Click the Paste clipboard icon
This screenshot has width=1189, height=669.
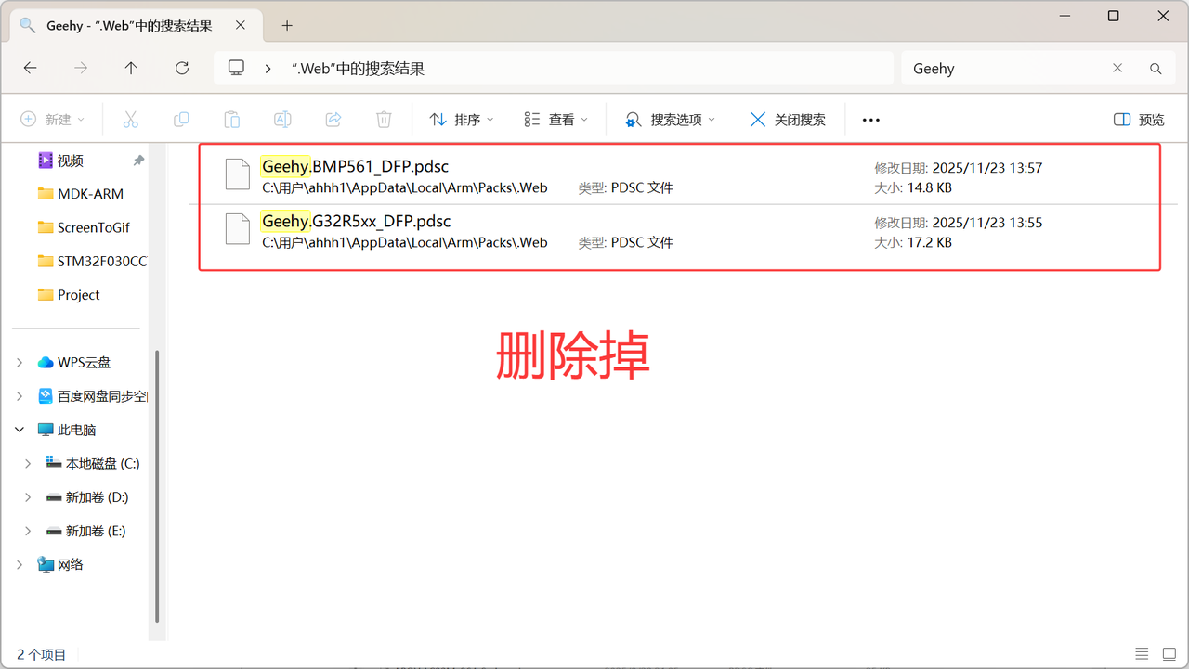(232, 120)
